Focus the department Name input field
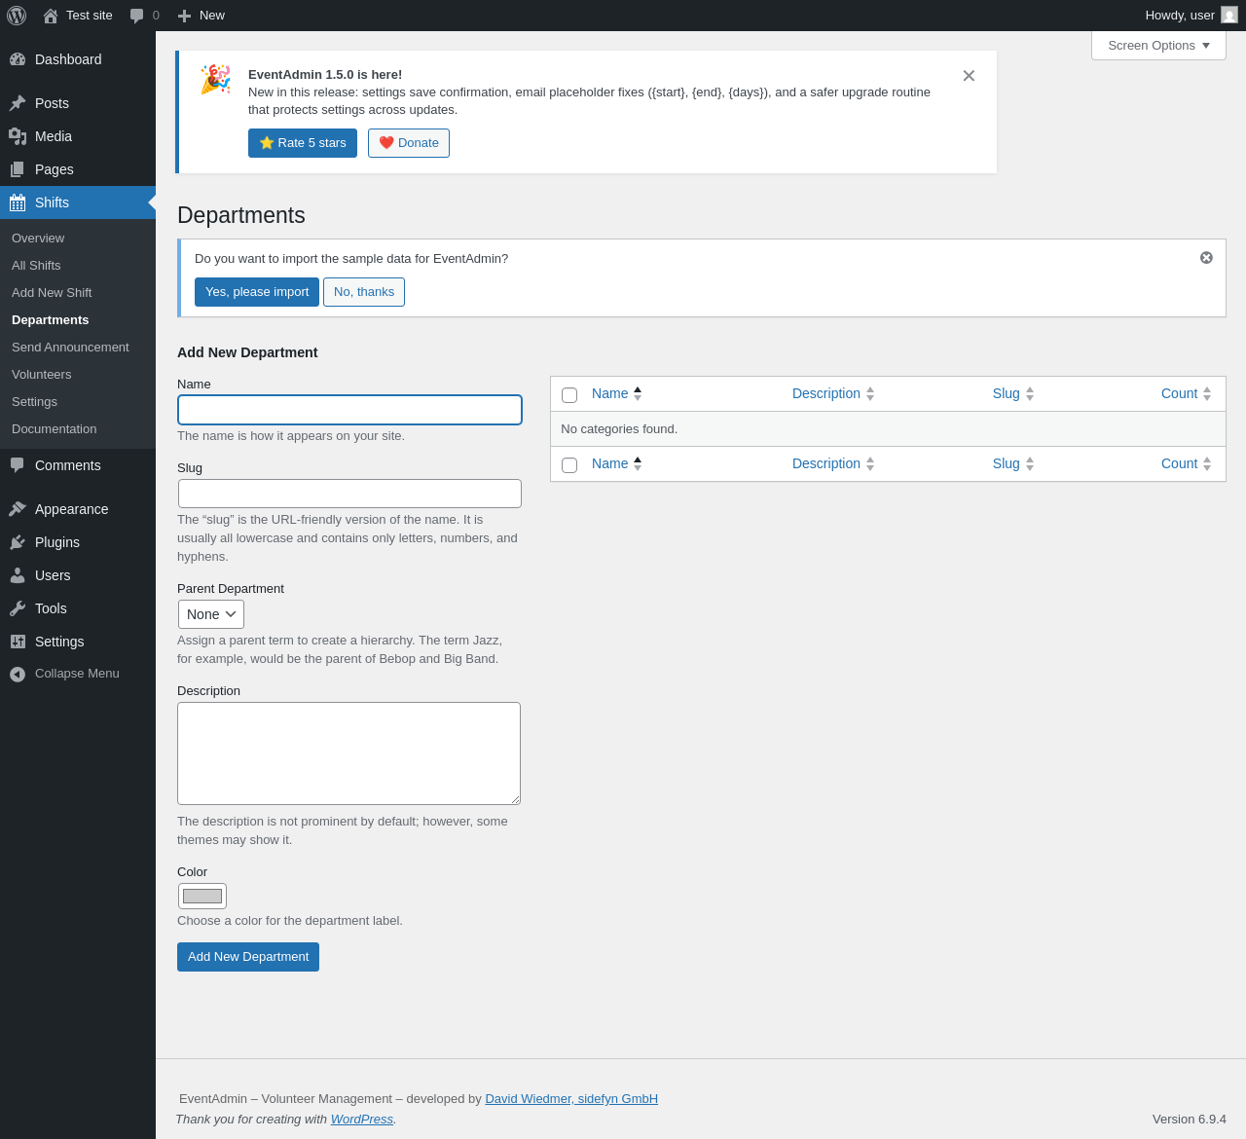Image resolution: width=1246 pixels, height=1139 pixels. pos(349,410)
